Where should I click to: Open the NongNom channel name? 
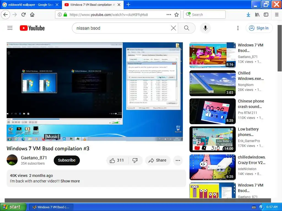(x=246, y=85)
